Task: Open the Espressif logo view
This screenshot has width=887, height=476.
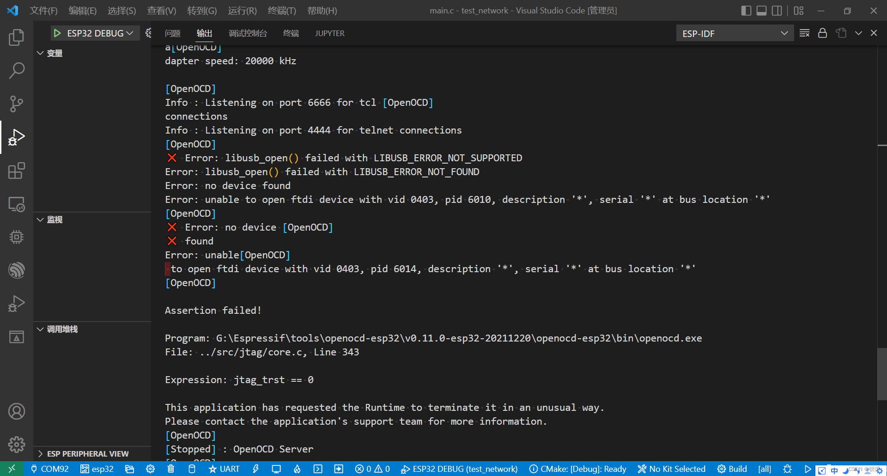Action: pos(17,270)
